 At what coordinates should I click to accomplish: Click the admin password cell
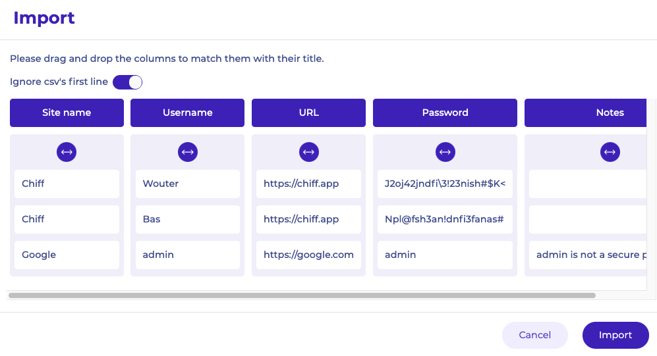445,255
